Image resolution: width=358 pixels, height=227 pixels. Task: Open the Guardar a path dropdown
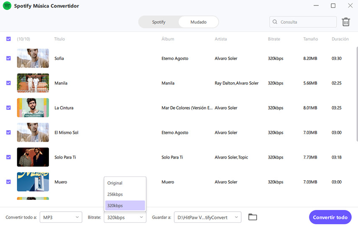pos(208,217)
